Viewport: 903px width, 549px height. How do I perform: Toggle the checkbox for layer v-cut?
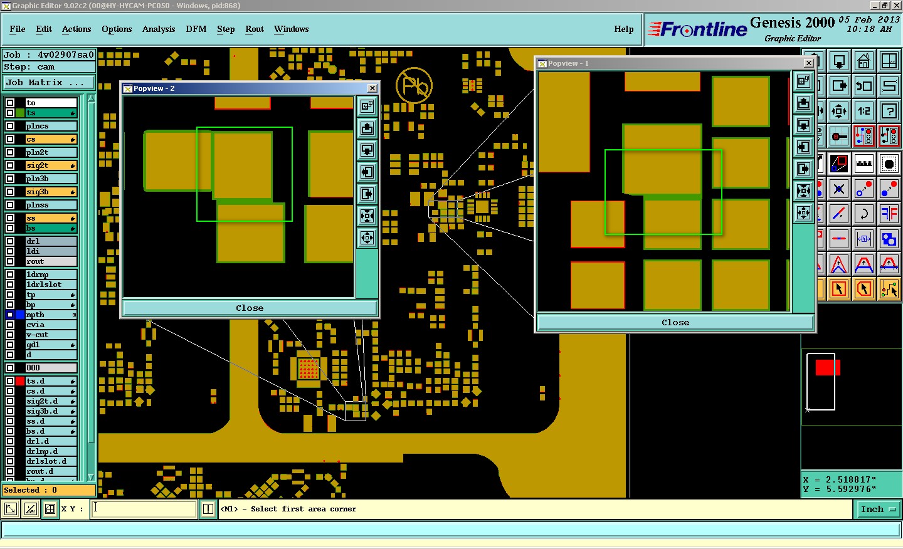click(10, 335)
